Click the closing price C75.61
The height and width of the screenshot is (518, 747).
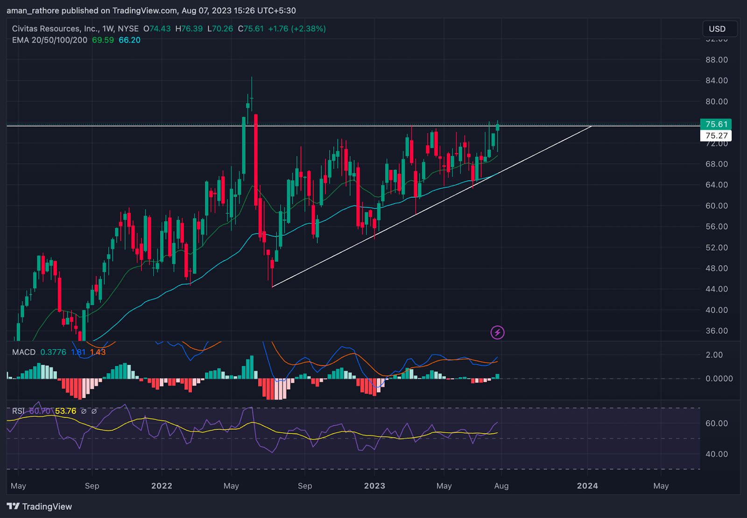click(x=251, y=28)
